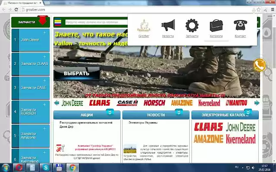The width and height of the screenshot is (276, 172).
Task: Open the Каталоги briefcase icon
Action: pos(216,26)
